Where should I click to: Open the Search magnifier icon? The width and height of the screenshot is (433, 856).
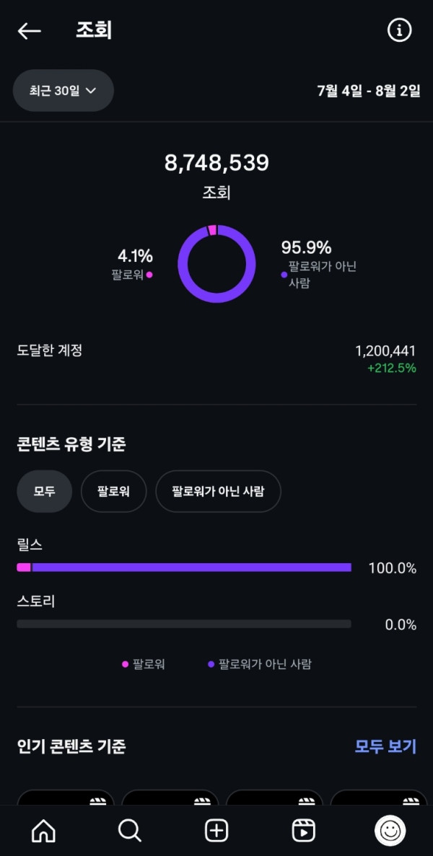pos(130,831)
